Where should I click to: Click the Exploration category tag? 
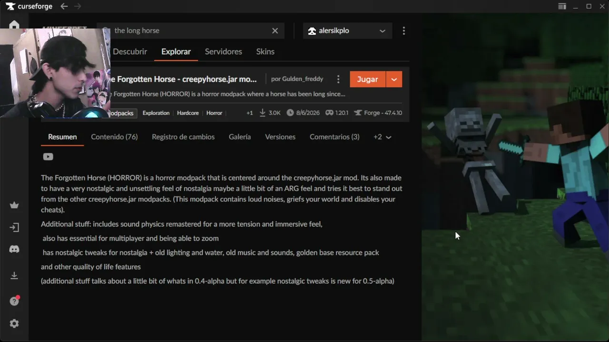[x=156, y=113]
